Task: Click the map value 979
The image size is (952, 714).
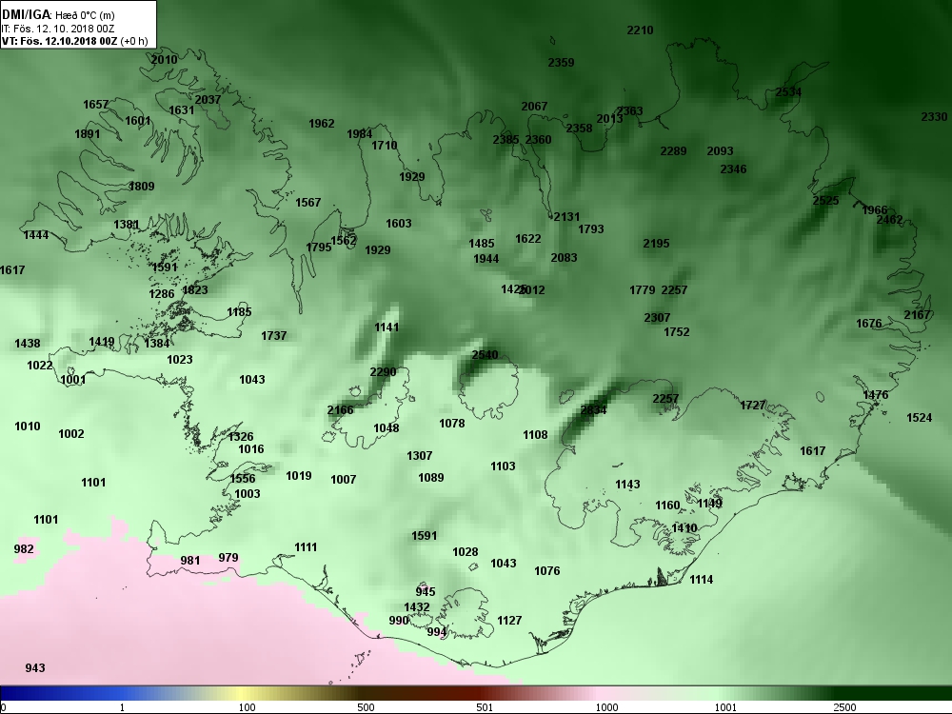Action: [x=228, y=557]
